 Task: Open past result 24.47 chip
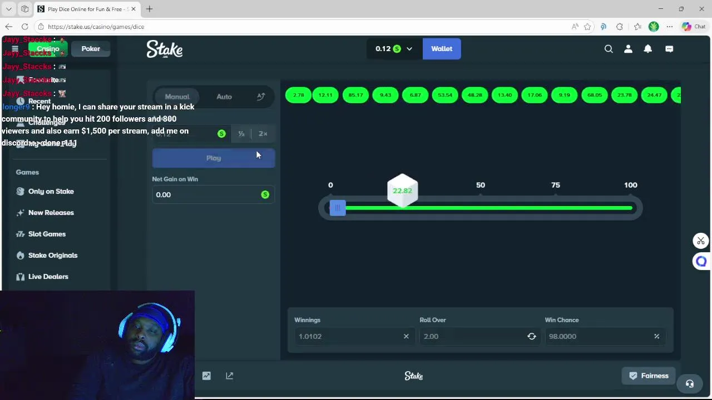(654, 95)
